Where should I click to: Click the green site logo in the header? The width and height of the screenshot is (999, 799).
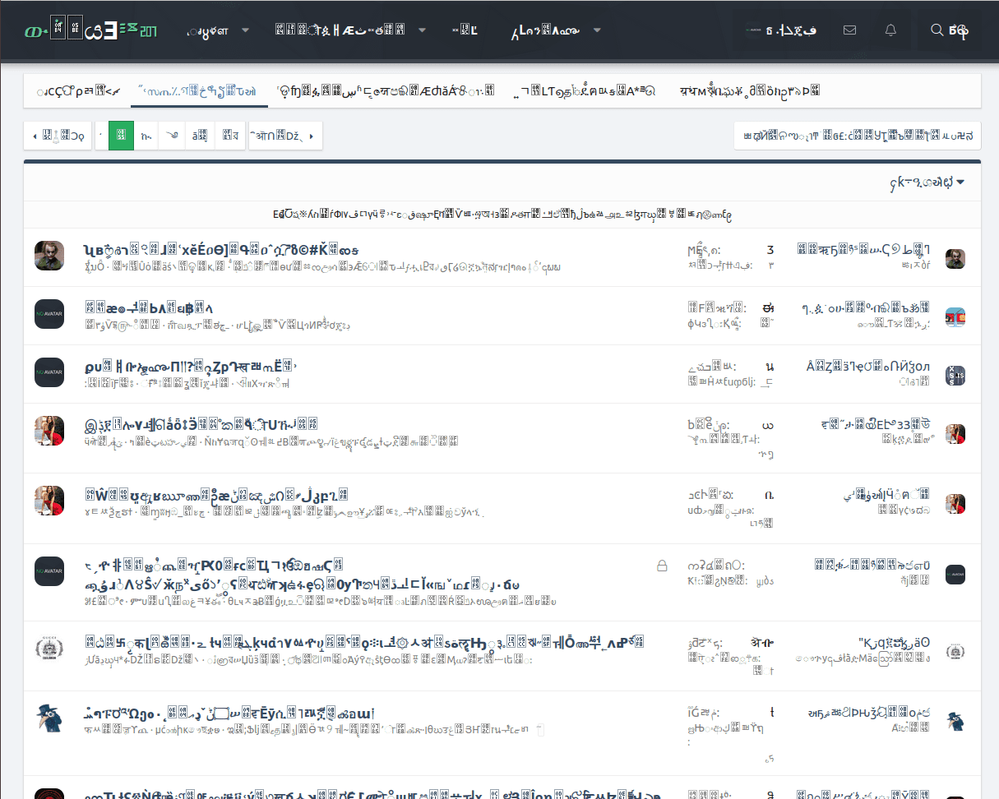coord(91,31)
